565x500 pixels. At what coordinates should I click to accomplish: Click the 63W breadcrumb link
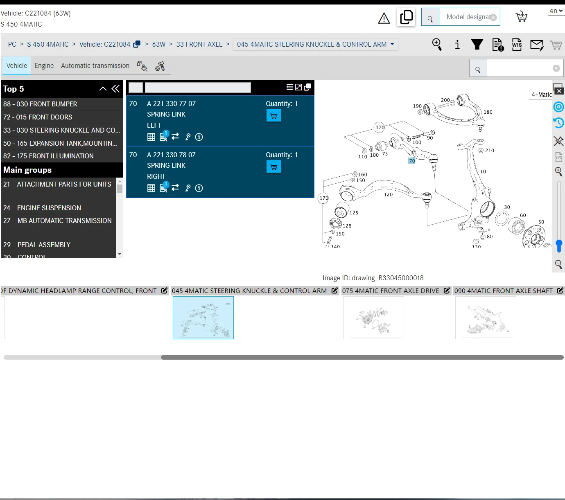point(159,44)
